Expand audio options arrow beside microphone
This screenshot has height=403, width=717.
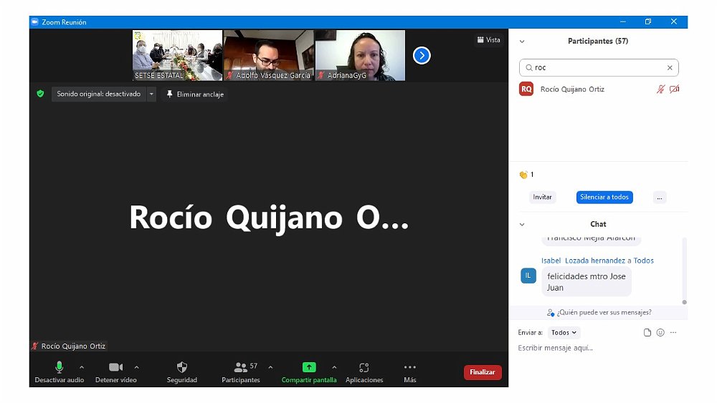click(82, 367)
